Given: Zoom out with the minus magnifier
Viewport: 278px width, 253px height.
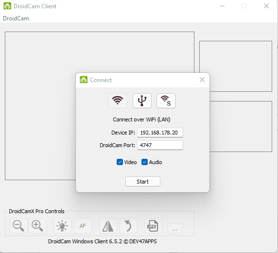Looking at the screenshot, I should (18, 226).
